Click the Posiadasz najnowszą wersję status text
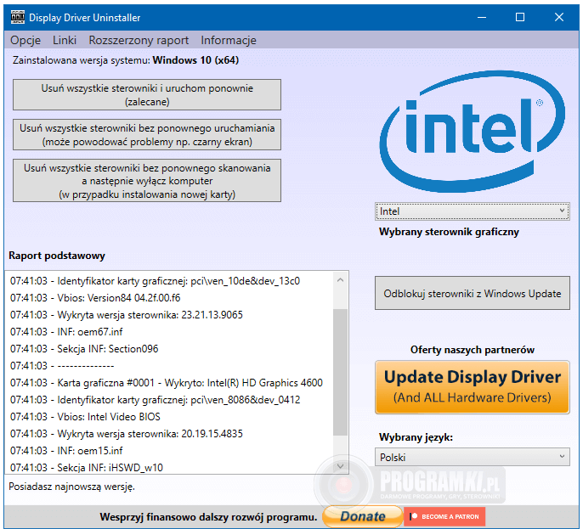Screen dimensions: 583x529 click(x=71, y=487)
